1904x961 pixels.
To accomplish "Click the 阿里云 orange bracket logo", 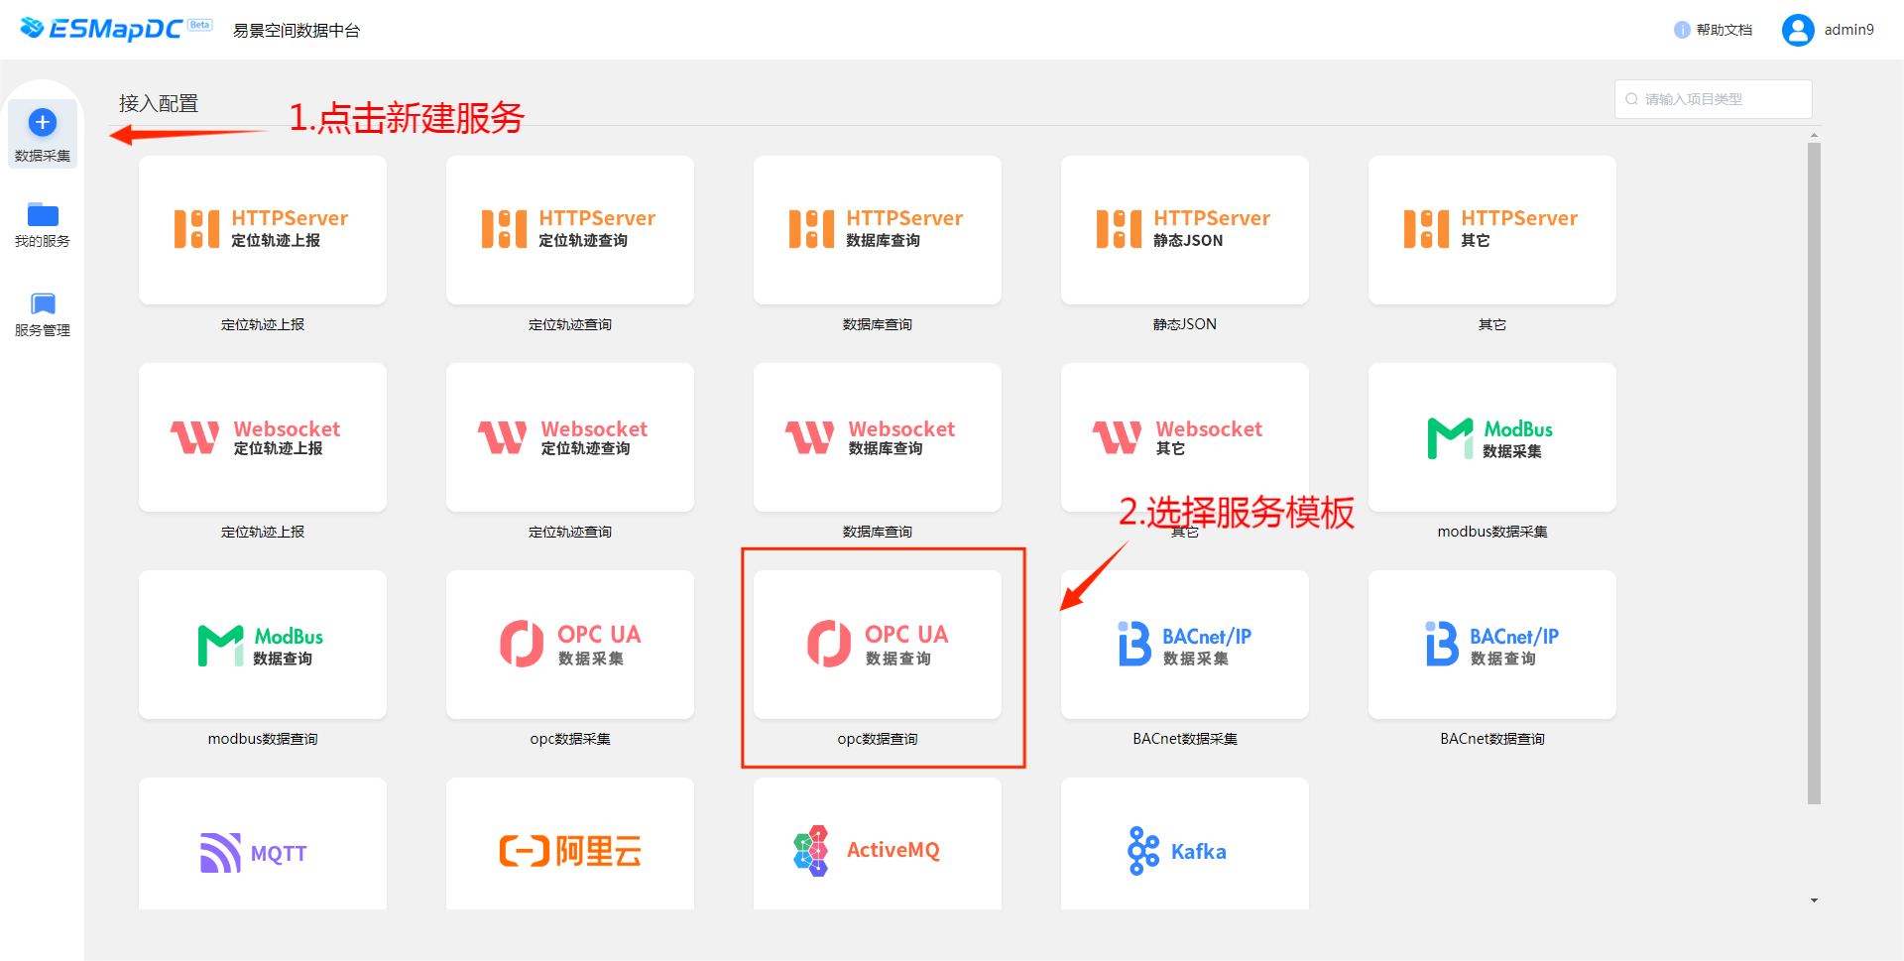I will (525, 851).
